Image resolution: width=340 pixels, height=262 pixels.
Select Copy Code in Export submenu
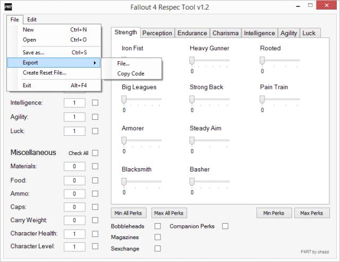132,73
